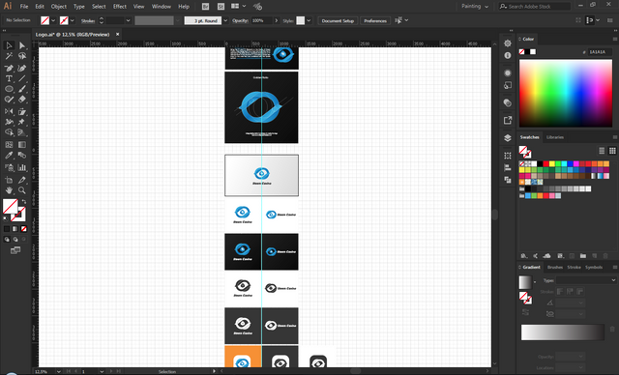Click the New Color Group folder icon
The image size is (619, 375).
(582, 256)
